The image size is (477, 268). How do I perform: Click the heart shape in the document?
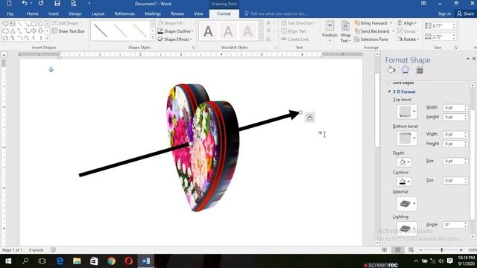[x=202, y=147]
